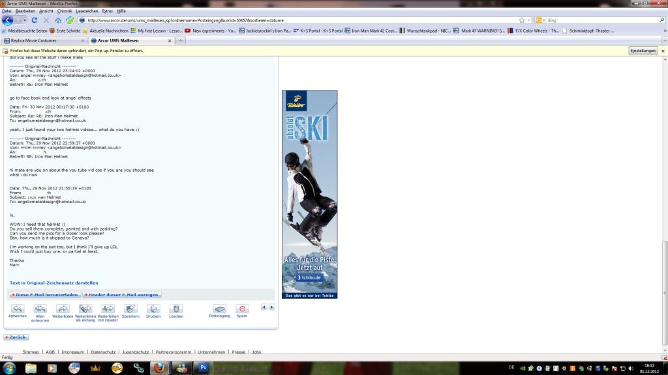This screenshot has height=375, width=668.
Task: Click Einstellungen on popup-blocker bar
Action: coord(643,51)
